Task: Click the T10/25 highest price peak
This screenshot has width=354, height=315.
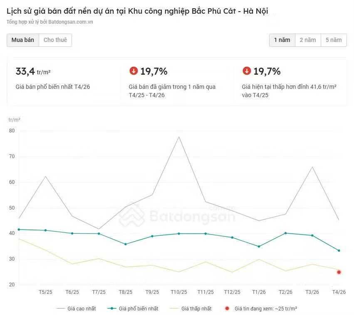Action: point(179,137)
